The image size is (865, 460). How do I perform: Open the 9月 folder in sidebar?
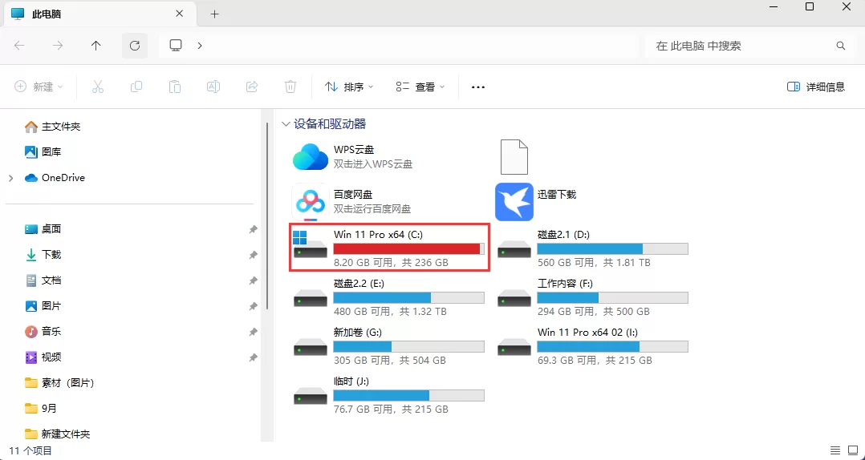(x=41, y=408)
